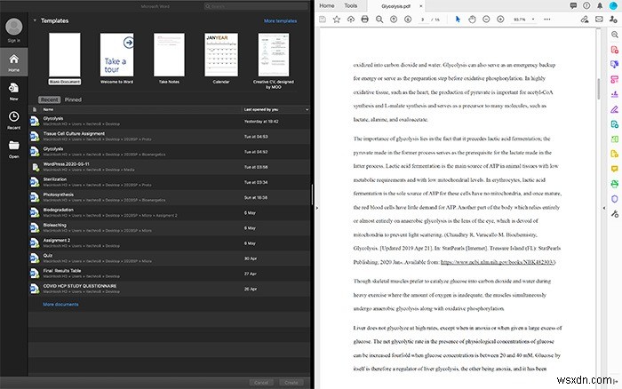
Task: Open 'Tissue Cell Culture Assignment' recent file
Action: [x=170, y=137]
